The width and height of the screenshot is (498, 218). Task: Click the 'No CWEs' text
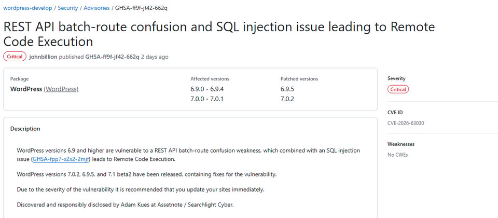tap(398, 155)
